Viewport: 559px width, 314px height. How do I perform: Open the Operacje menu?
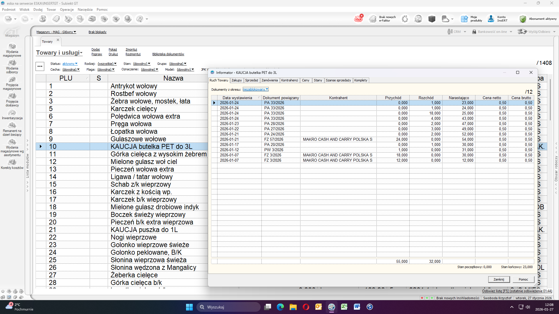(x=67, y=10)
